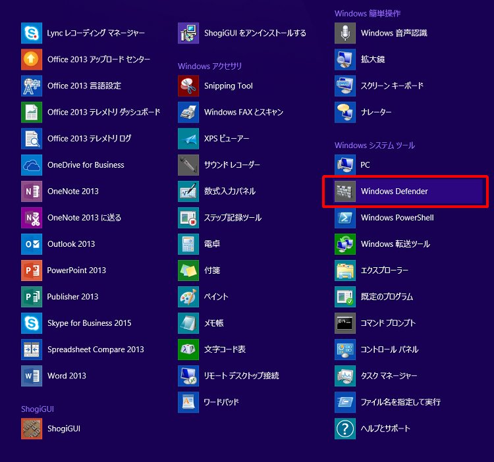Launch Publisher 2013 icon
The image size is (494, 462).
32,296
